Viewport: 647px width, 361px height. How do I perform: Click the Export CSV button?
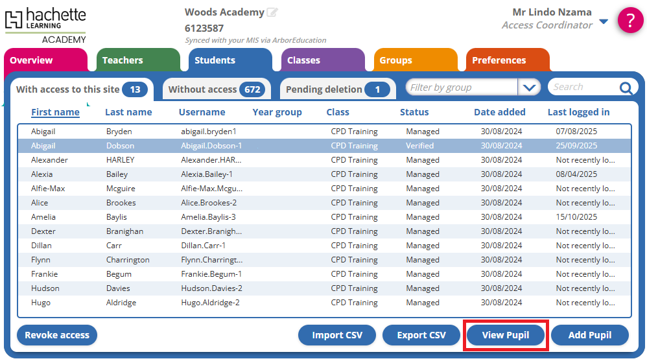click(421, 335)
